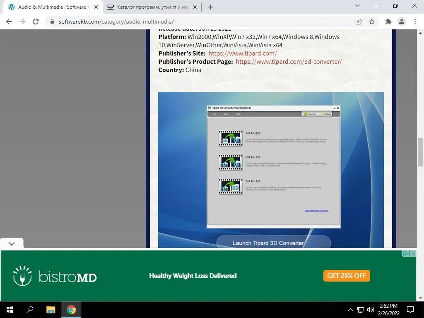The height and width of the screenshot is (318, 424).
Task: Click the Healthy Weight Loss Delivered text
Action: click(x=193, y=276)
